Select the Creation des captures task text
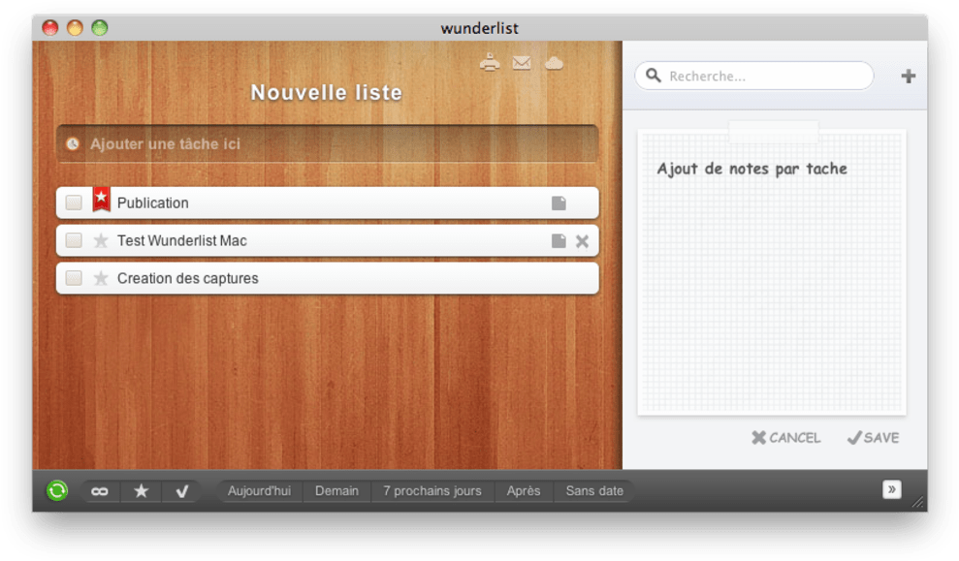959x561 pixels. (x=188, y=279)
